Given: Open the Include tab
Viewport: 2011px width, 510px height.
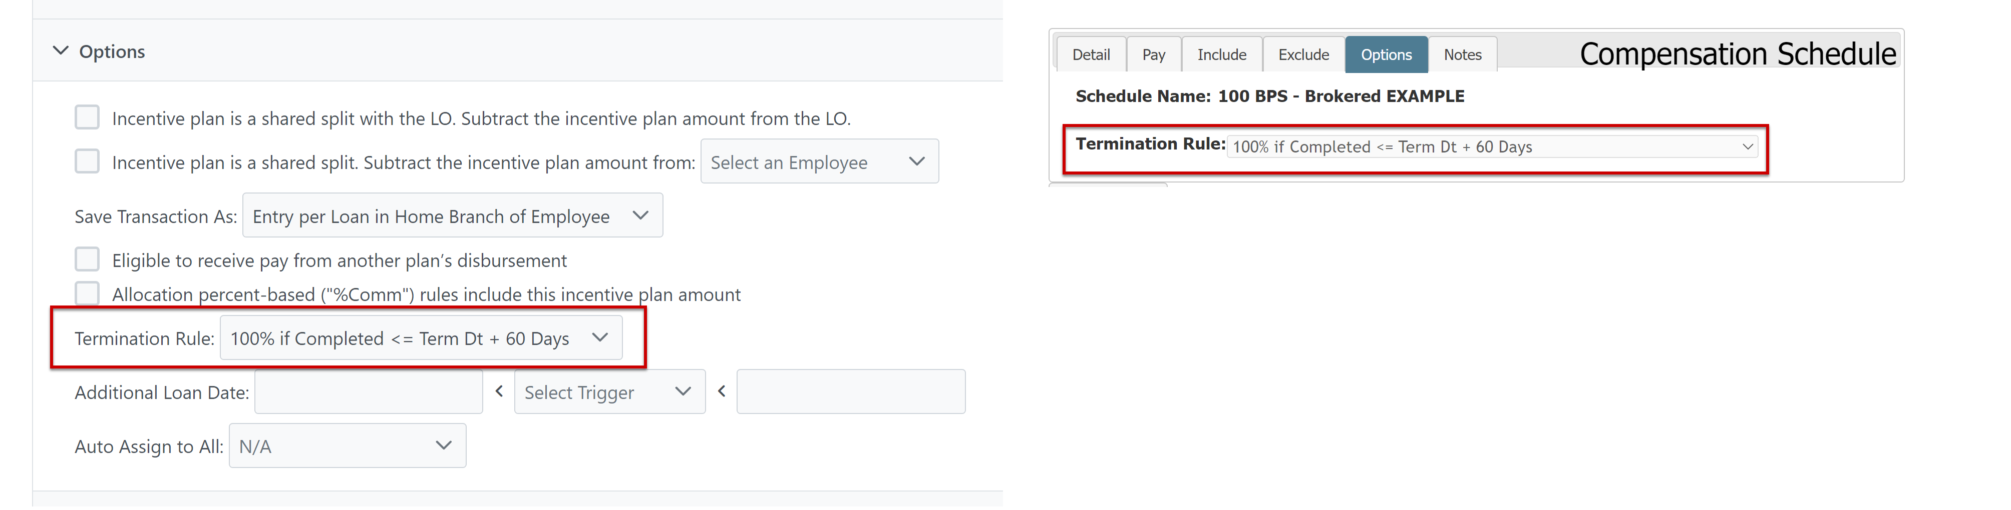Looking at the screenshot, I should (1222, 54).
